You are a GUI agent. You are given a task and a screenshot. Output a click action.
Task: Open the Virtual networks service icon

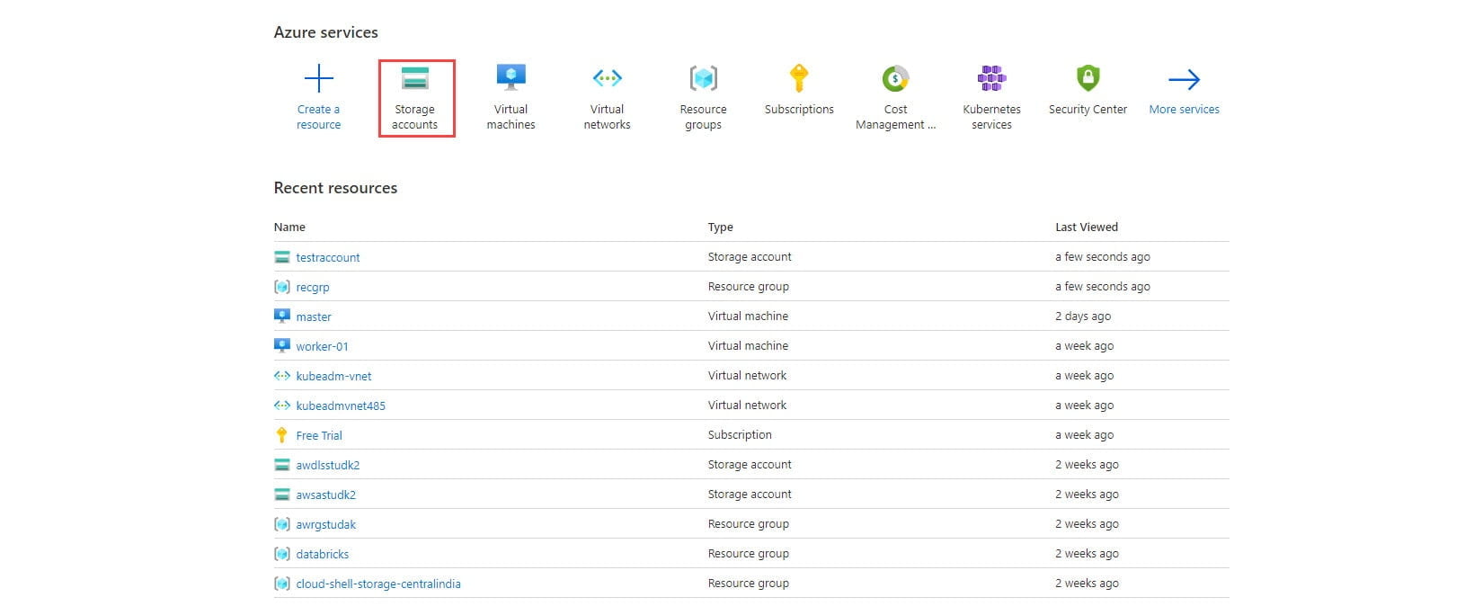click(608, 78)
